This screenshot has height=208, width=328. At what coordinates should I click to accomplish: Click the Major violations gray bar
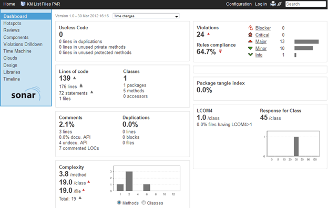pos(306,42)
